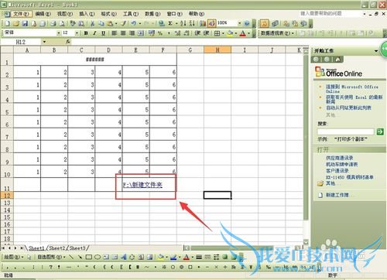Click the Cut scissors icon
Image resolution: width=387 pixels, height=280 pixels.
coord(92,23)
